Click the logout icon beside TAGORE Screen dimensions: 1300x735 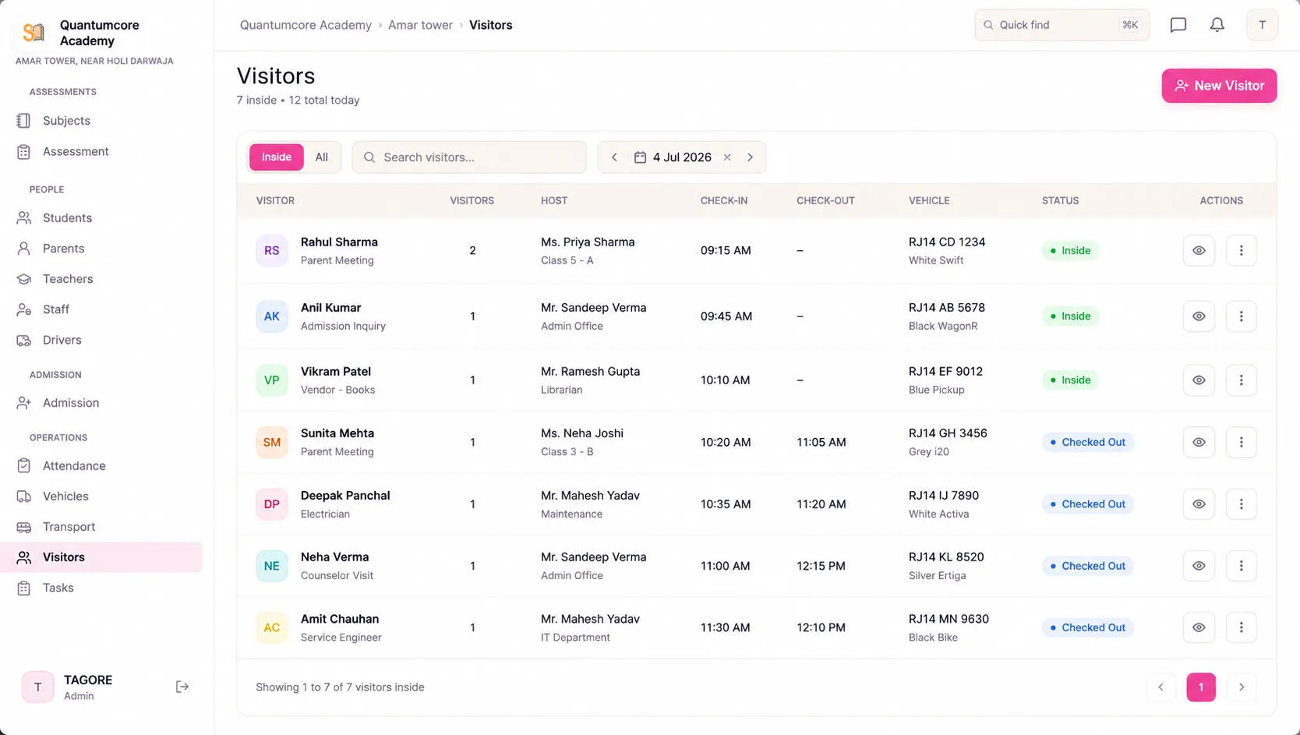182,687
